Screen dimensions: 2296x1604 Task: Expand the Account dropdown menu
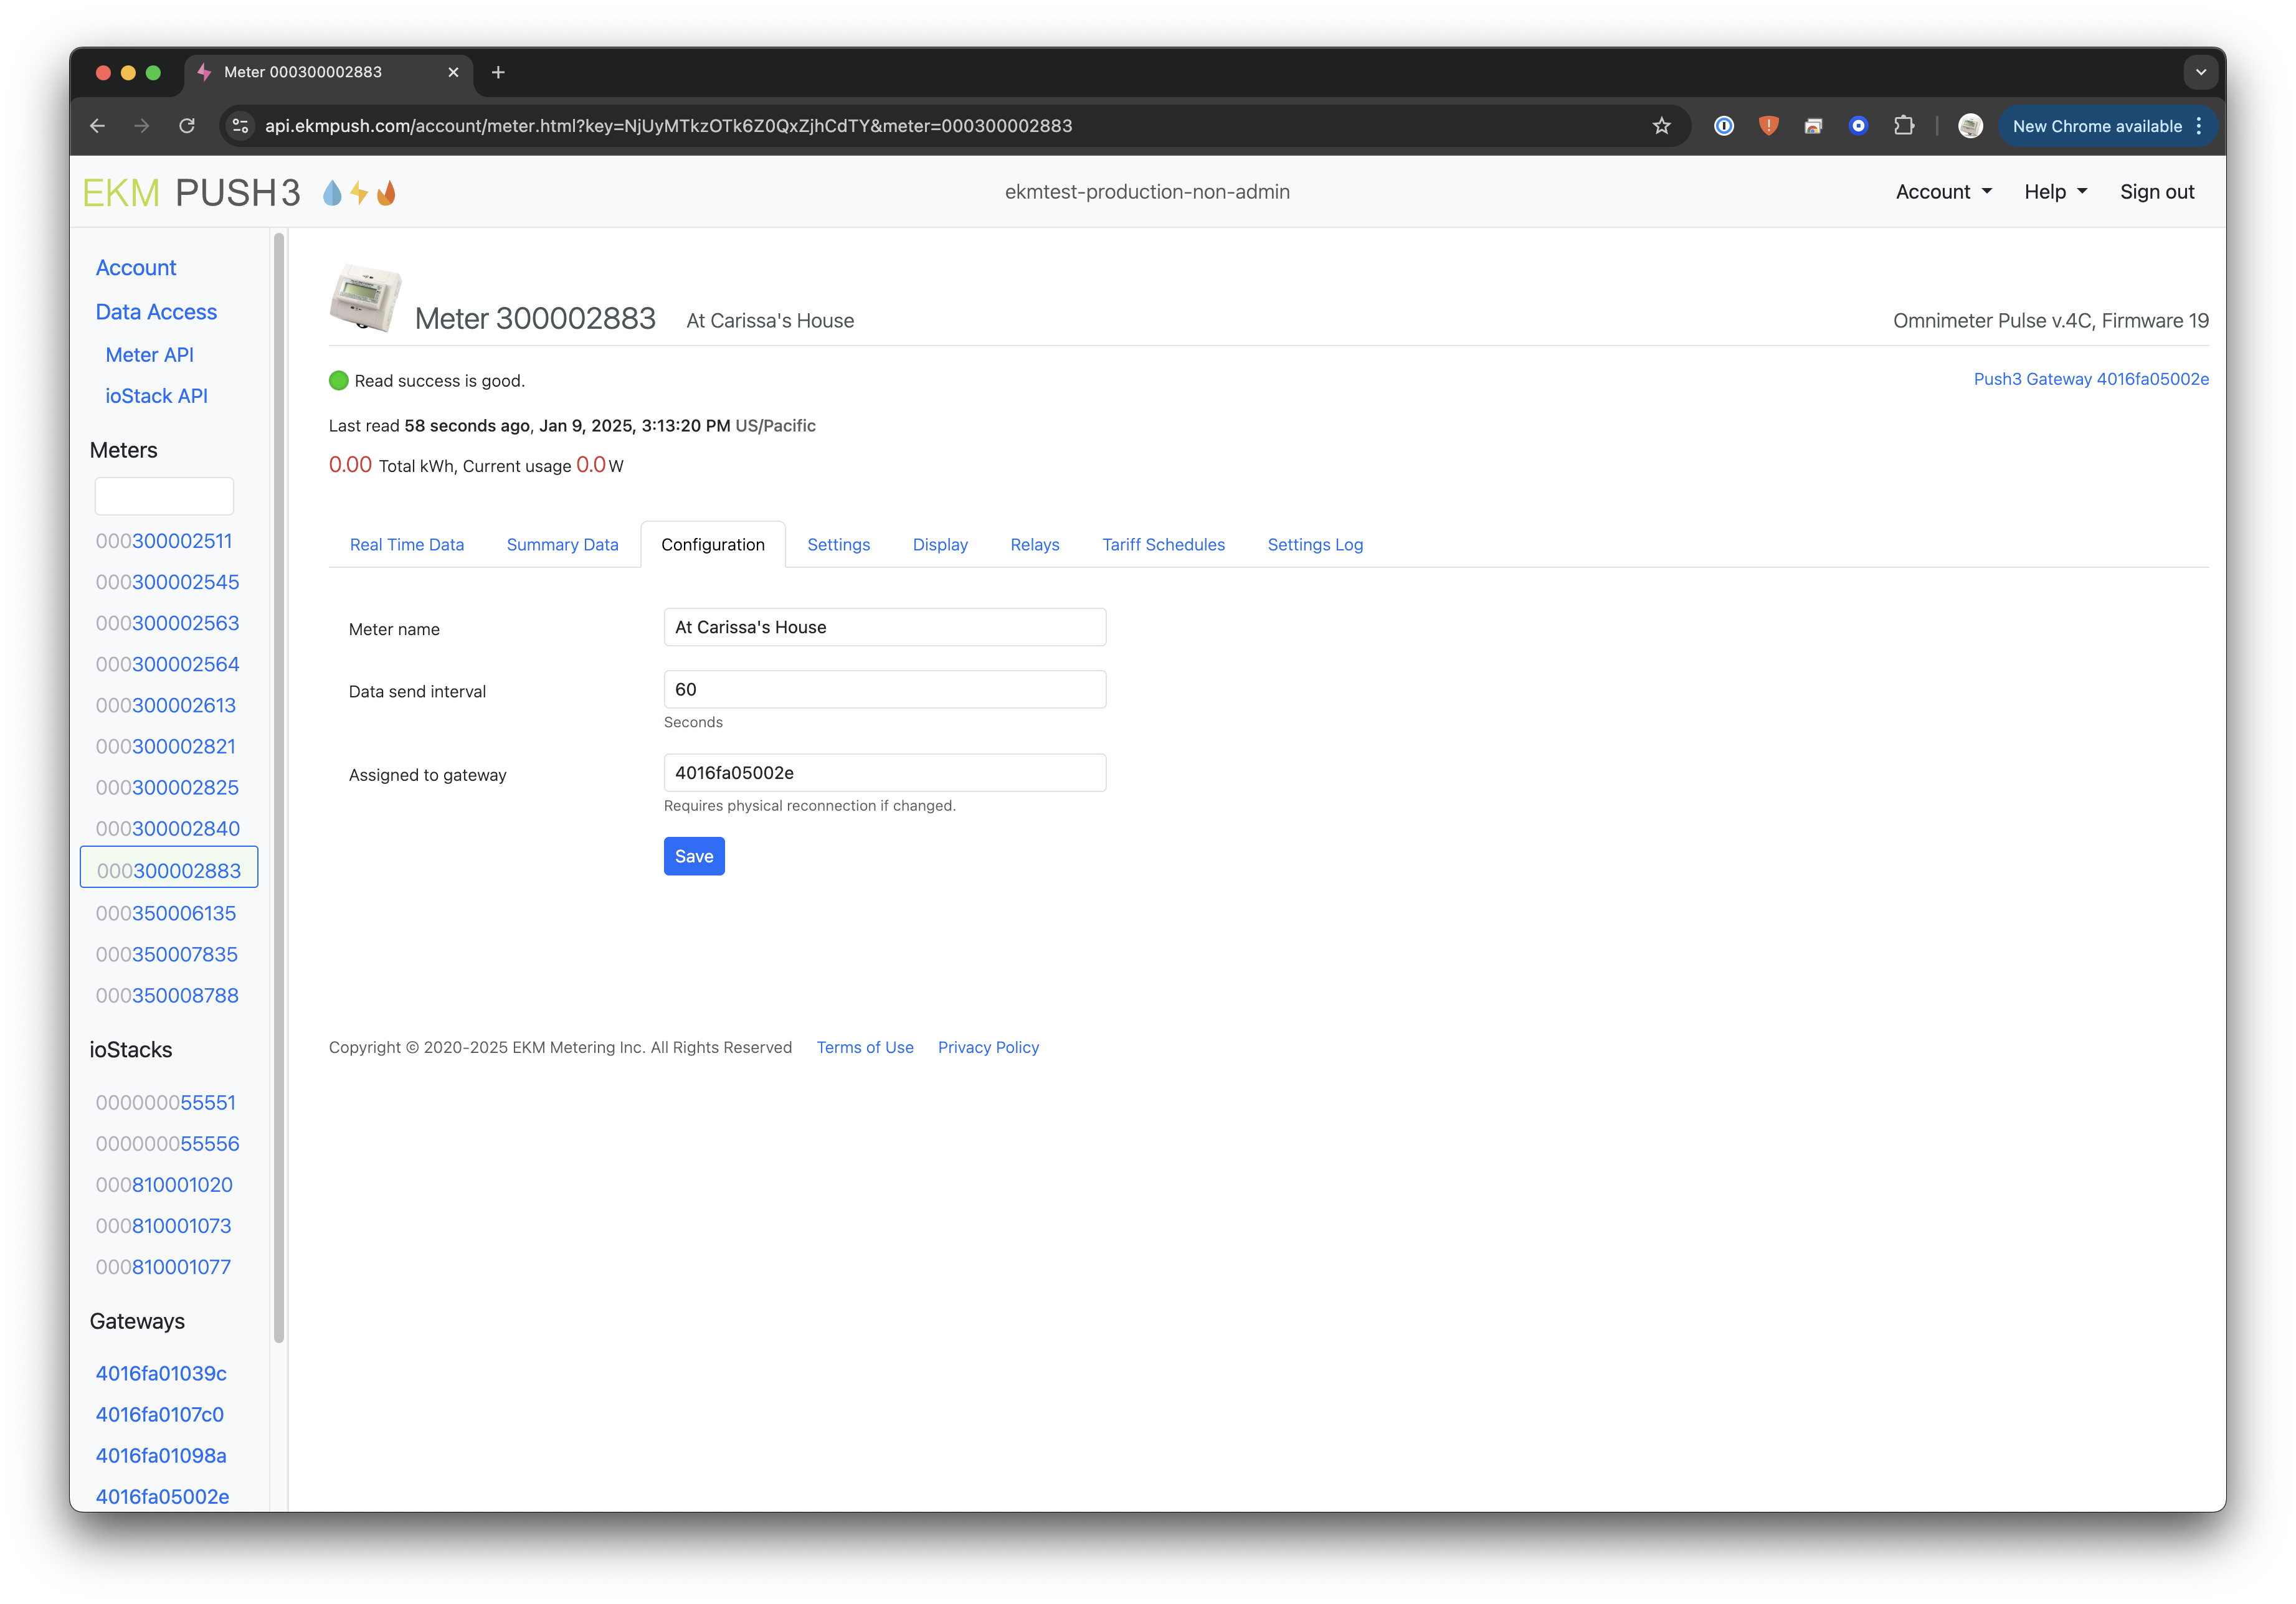[x=1943, y=192]
